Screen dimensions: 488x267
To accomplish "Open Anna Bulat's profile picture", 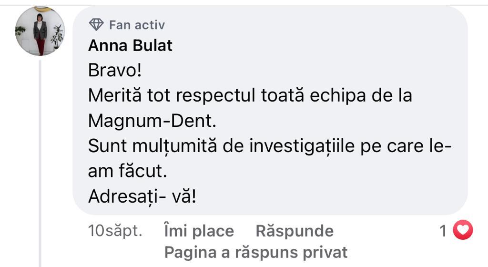I will [x=40, y=31].
